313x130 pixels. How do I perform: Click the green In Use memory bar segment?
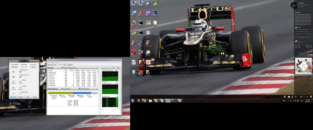tap(60, 93)
